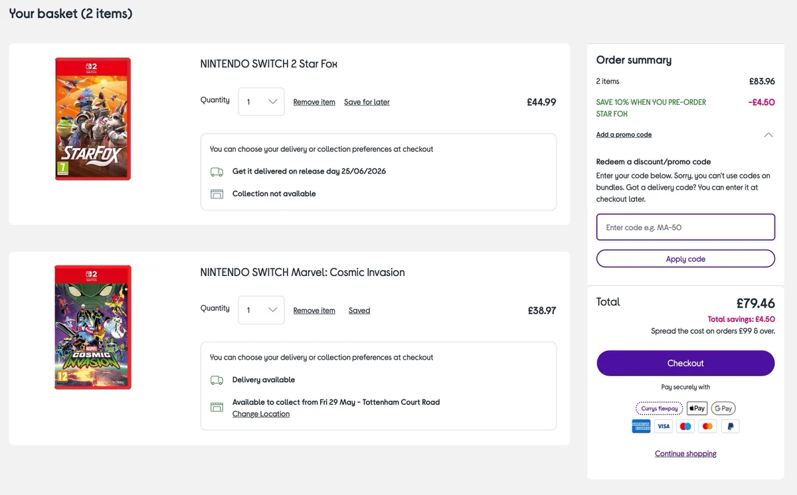The height and width of the screenshot is (495, 797).
Task: Open quantity dropdown for Star Fox
Action: pyautogui.click(x=261, y=102)
